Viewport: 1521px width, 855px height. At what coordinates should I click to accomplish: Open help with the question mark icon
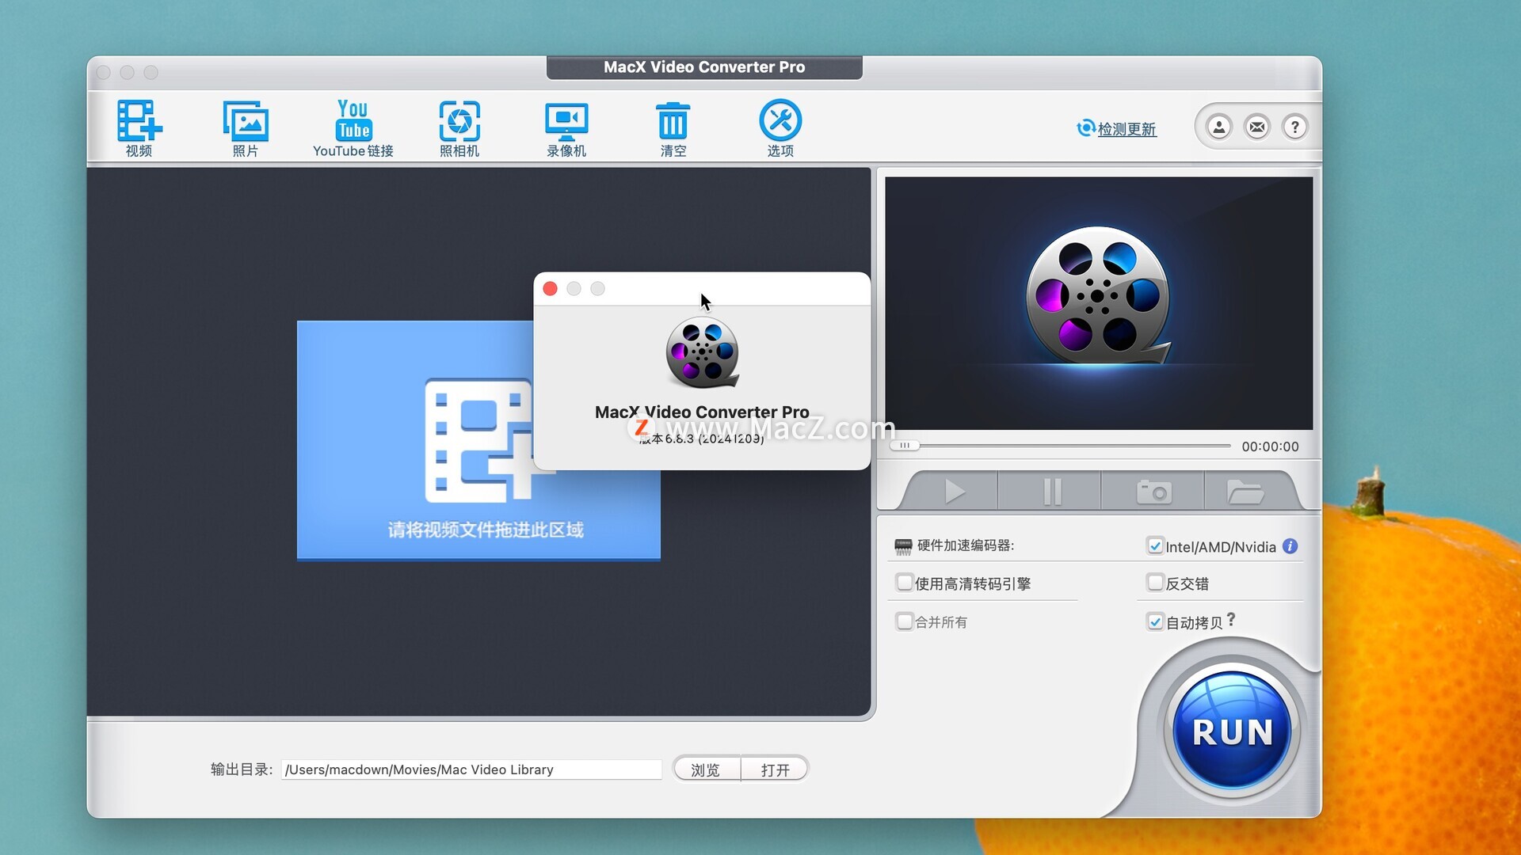[1295, 127]
